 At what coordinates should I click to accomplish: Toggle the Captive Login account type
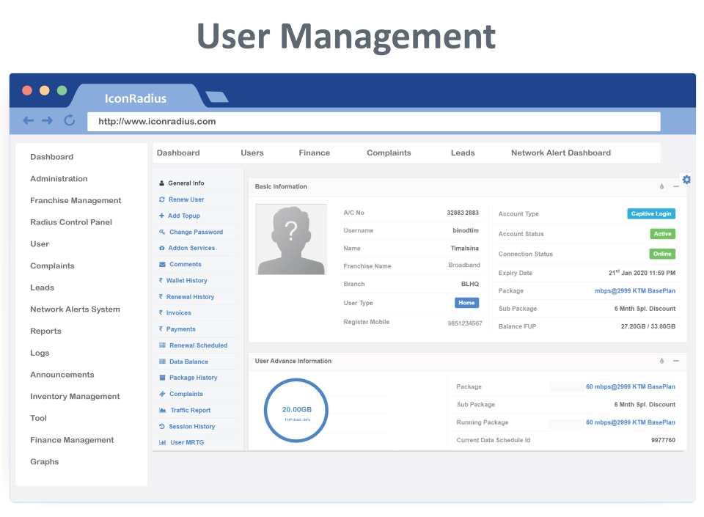[x=651, y=213]
